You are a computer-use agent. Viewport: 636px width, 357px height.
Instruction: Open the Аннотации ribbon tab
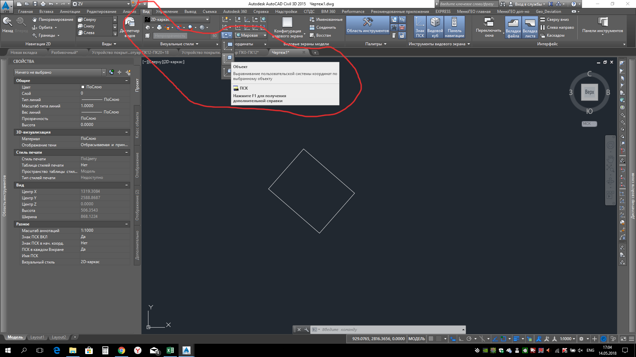tap(70, 12)
